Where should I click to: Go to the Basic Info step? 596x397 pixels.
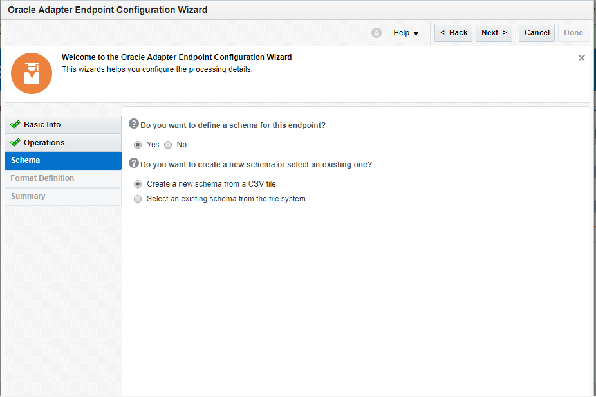63,125
